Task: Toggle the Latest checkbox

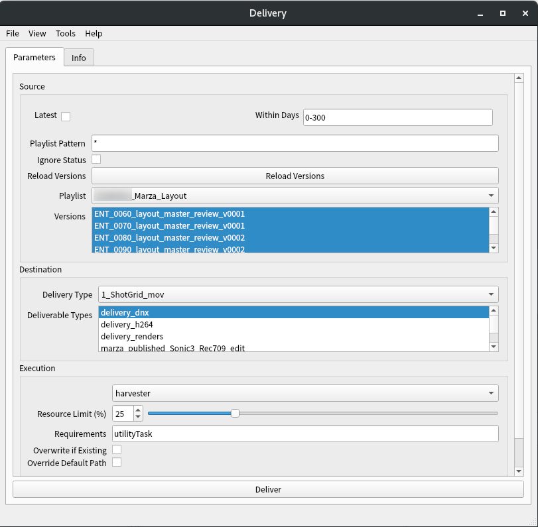Action: [x=66, y=117]
